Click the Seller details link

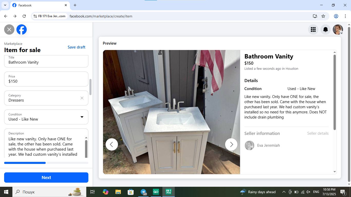click(x=318, y=133)
